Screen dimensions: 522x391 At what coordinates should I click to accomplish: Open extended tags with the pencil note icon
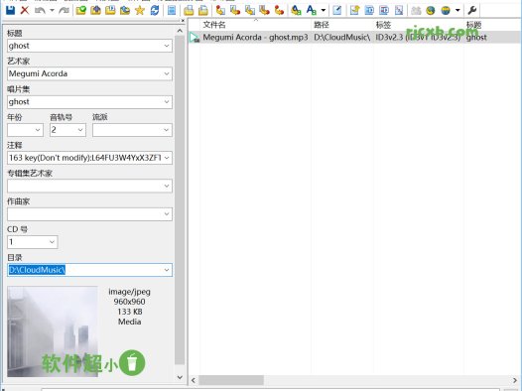click(x=337, y=10)
